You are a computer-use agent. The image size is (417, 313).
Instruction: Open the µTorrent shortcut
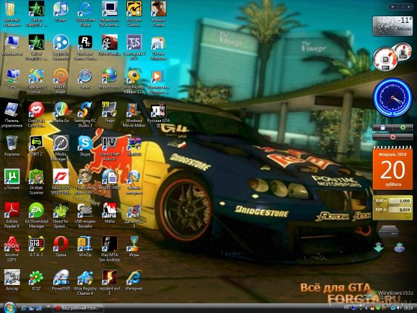(12, 176)
